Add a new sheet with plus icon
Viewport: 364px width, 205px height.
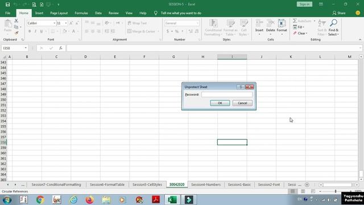coord(307,184)
